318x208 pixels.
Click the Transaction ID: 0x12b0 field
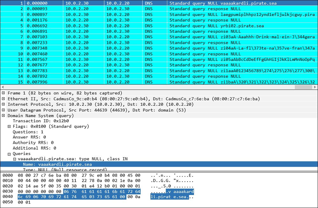tap(41, 121)
